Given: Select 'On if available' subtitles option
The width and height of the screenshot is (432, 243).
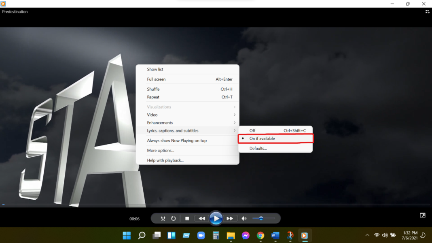Looking at the screenshot, I should tap(262, 138).
